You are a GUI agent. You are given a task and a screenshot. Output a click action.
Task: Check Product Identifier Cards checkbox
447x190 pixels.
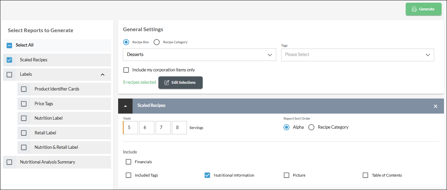pos(24,89)
